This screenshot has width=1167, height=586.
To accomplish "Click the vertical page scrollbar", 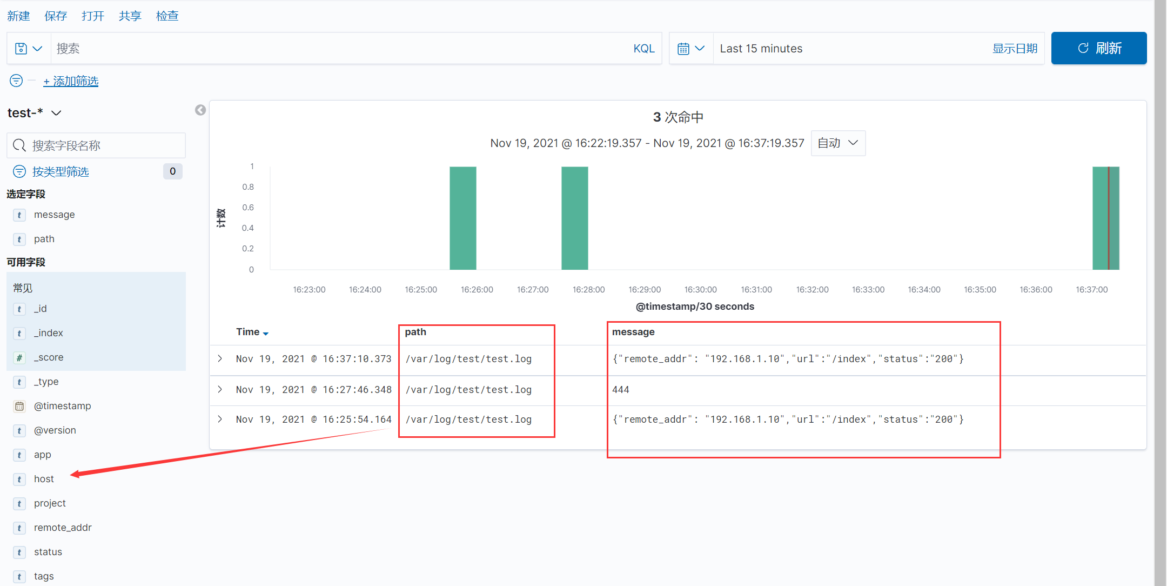I will point(1160,293).
